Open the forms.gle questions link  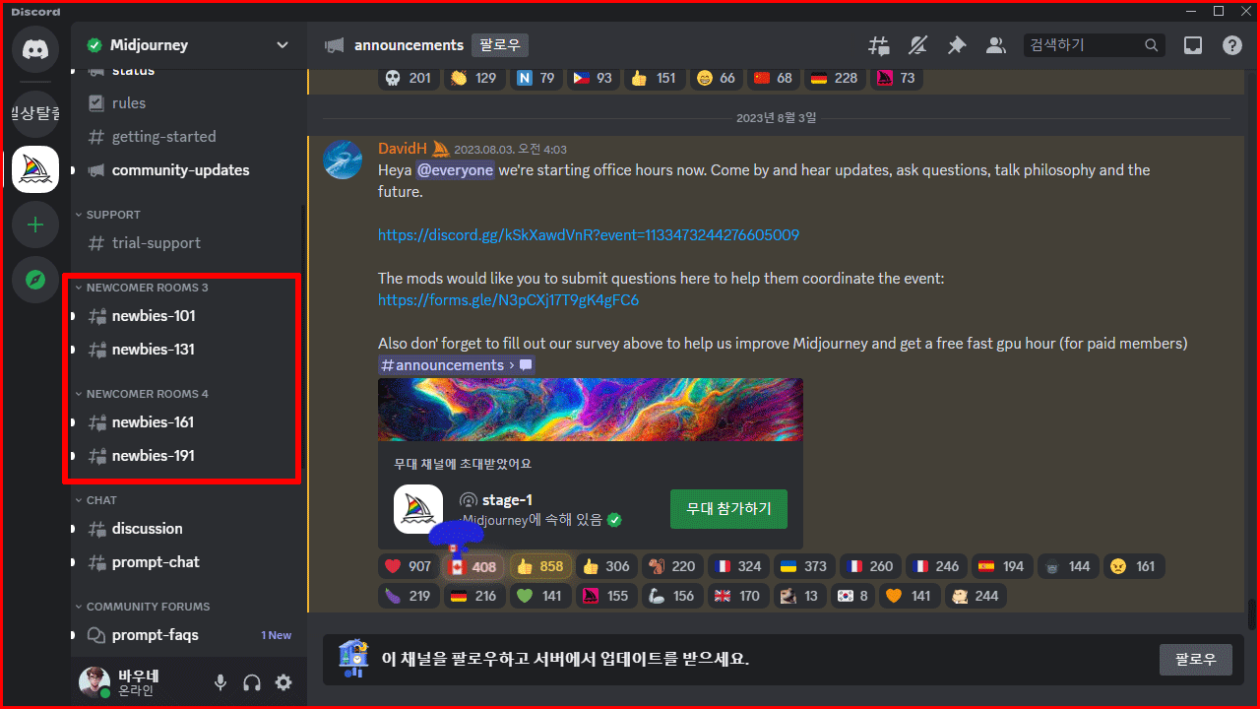508,300
